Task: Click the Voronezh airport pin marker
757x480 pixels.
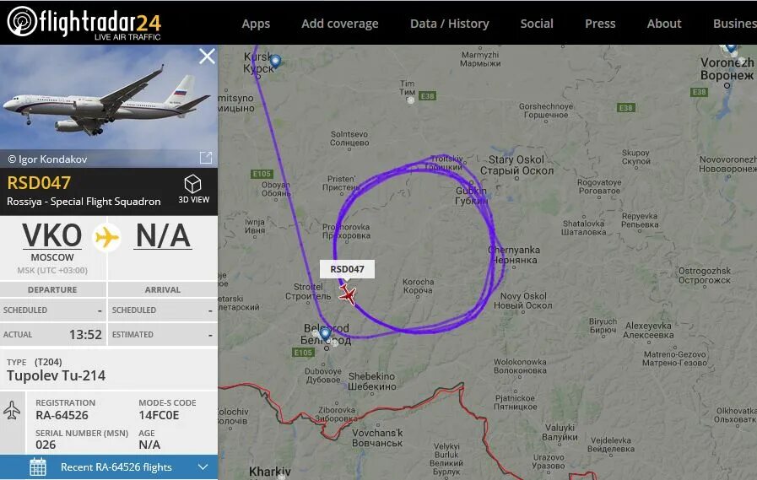Action: pyautogui.click(x=731, y=48)
